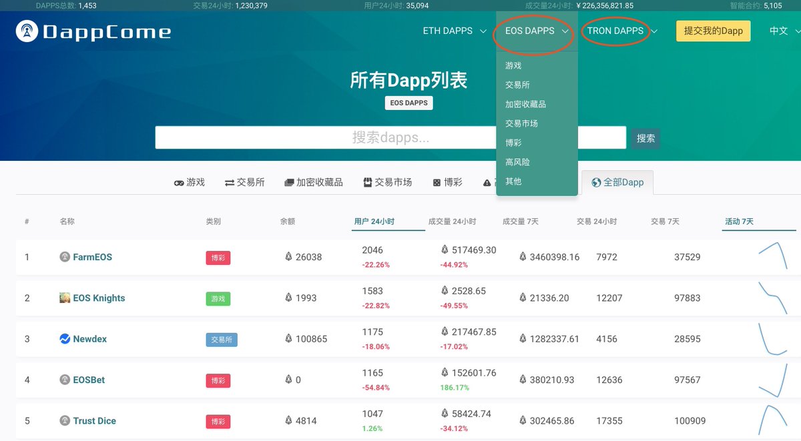Click Newdex's blue 交易所 category tag
This screenshot has height=441, width=801.
[222, 340]
